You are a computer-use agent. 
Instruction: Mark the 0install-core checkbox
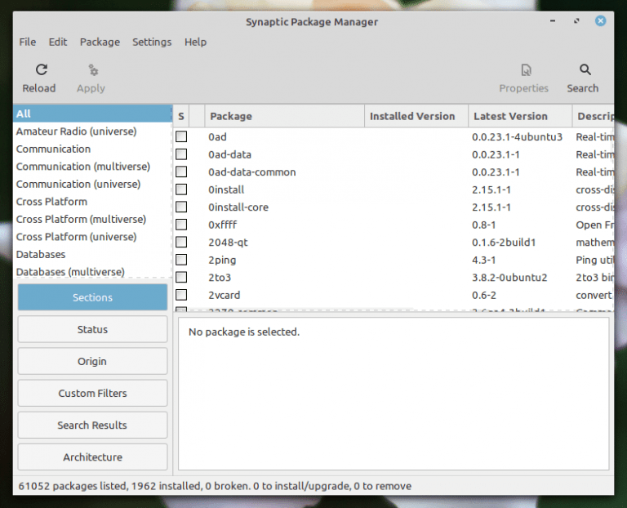click(x=181, y=207)
